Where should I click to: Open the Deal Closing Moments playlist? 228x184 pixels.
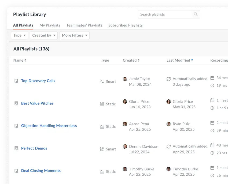click(x=41, y=171)
